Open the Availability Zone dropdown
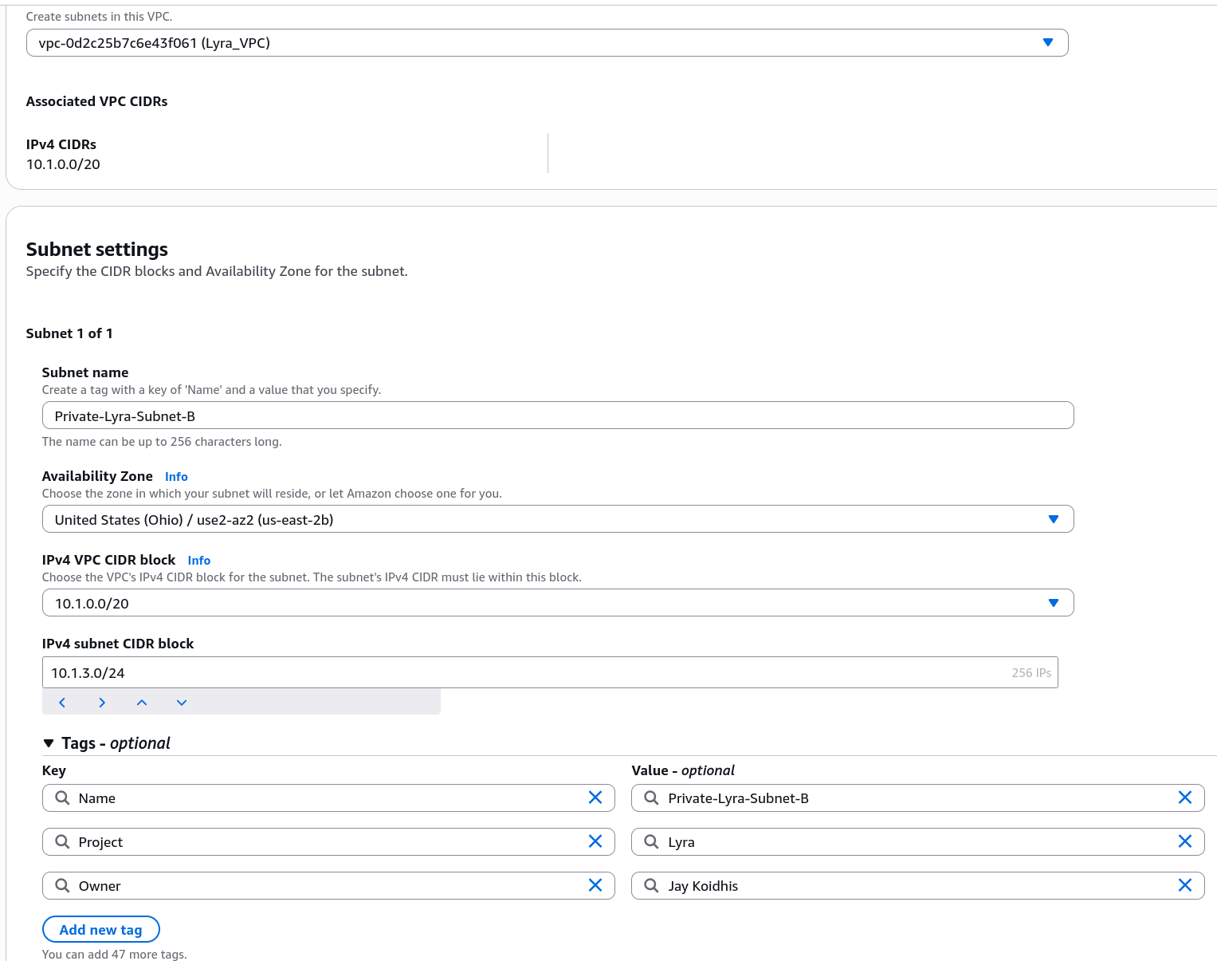Image resolution: width=1217 pixels, height=961 pixels. click(557, 519)
